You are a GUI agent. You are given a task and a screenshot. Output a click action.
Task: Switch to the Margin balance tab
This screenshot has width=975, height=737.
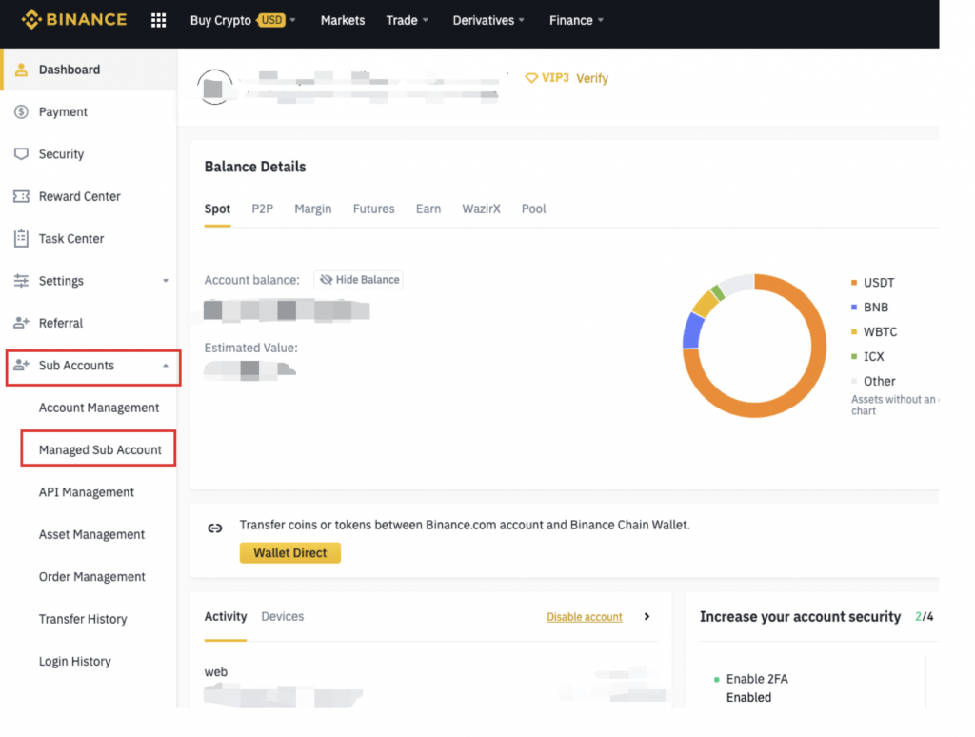[x=312, y=209]
